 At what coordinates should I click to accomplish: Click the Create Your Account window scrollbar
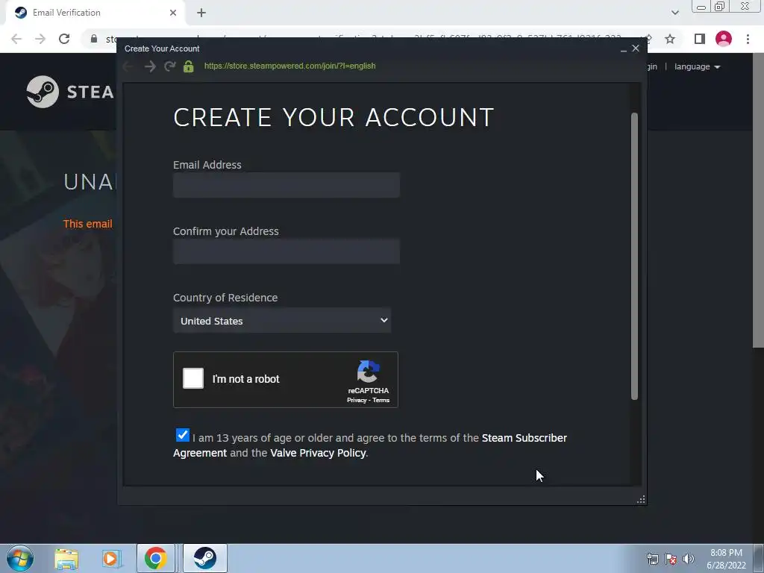(x=634, y=257)
